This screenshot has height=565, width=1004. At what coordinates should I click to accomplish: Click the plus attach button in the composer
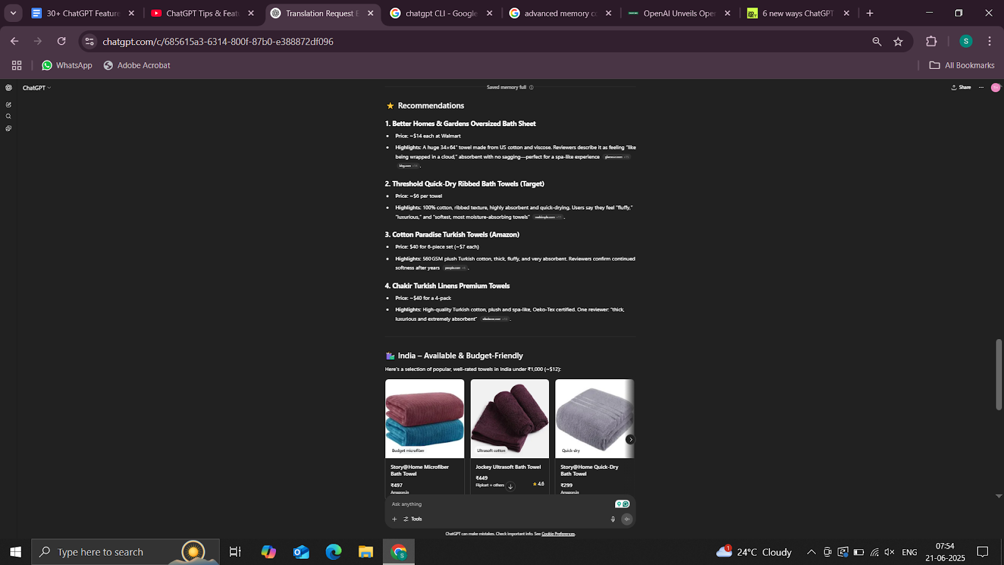[394, 519]
